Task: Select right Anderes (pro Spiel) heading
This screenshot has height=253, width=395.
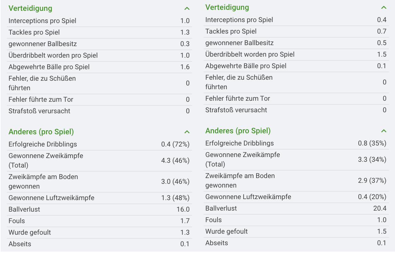Action: click(x=238, y=131)
